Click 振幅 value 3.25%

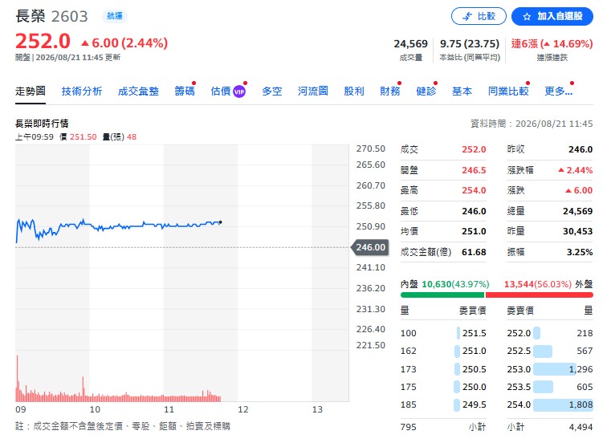pos(580,252)
